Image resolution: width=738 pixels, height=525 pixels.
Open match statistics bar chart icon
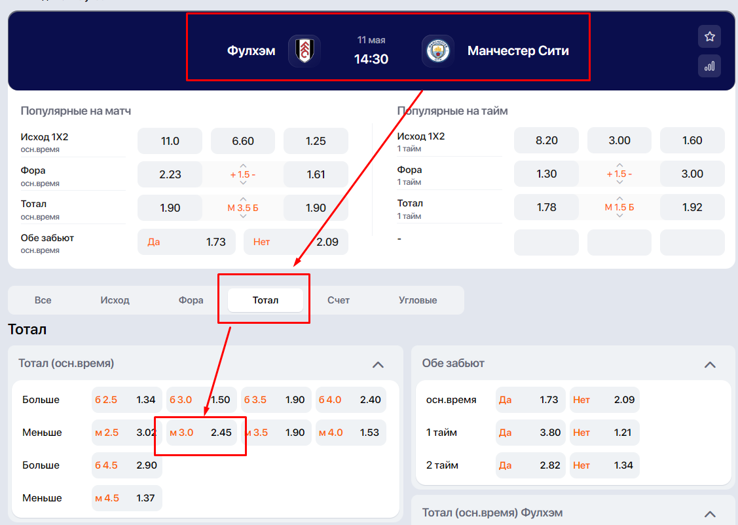(709, 66)
